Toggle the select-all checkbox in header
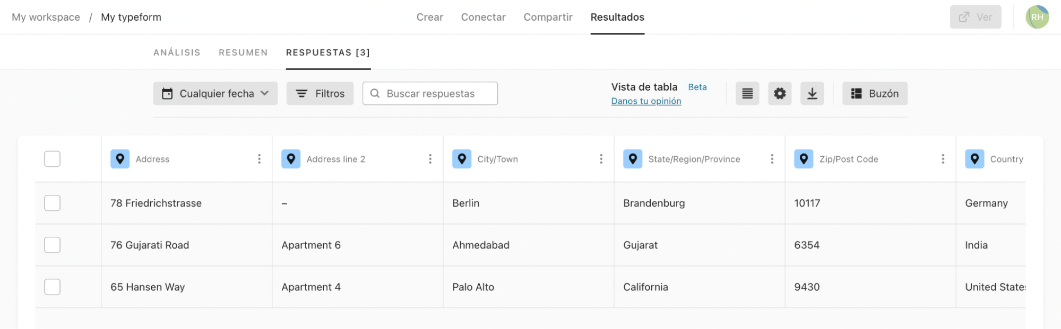 point(52,159)
